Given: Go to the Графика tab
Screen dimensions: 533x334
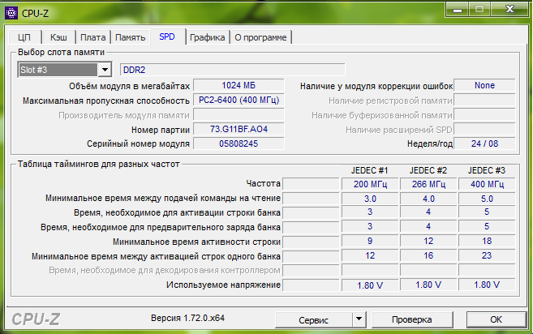Looking at the screenshot, I should [x=208, y=37].
